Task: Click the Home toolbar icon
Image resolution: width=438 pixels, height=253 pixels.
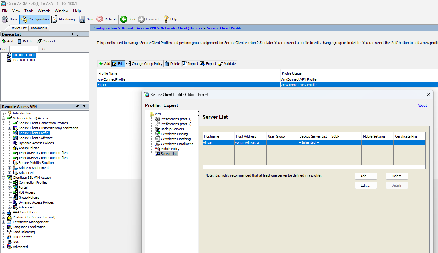Action: (x=5, y=19)
